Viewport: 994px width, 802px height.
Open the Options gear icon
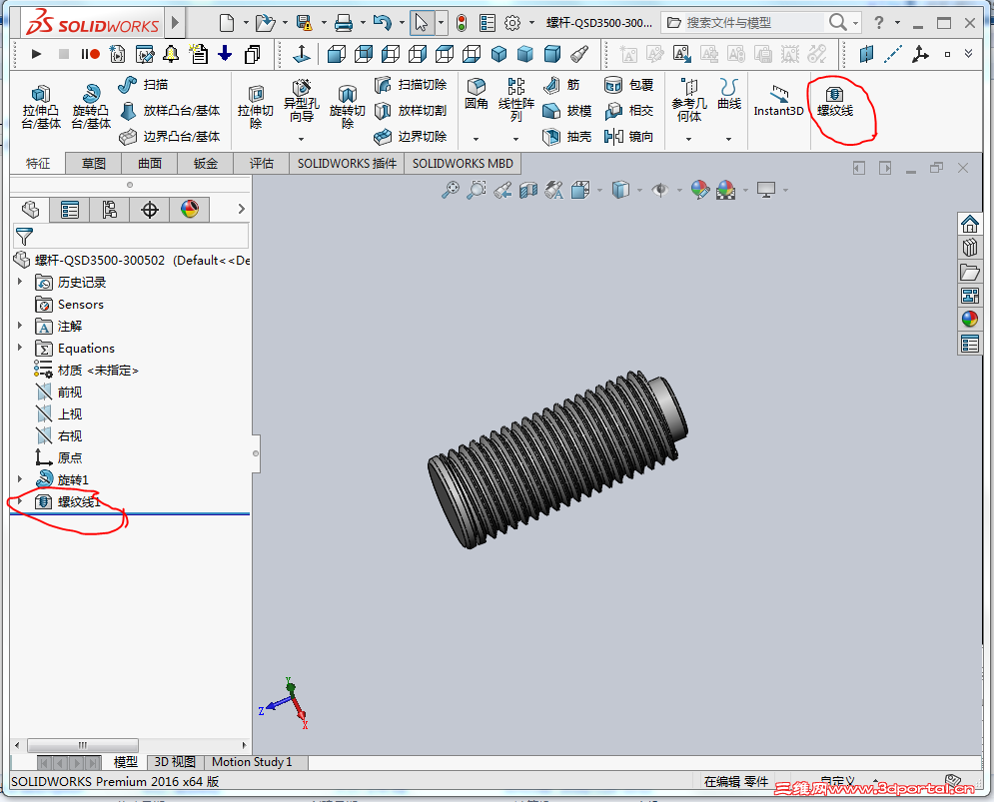pos(512,23)
